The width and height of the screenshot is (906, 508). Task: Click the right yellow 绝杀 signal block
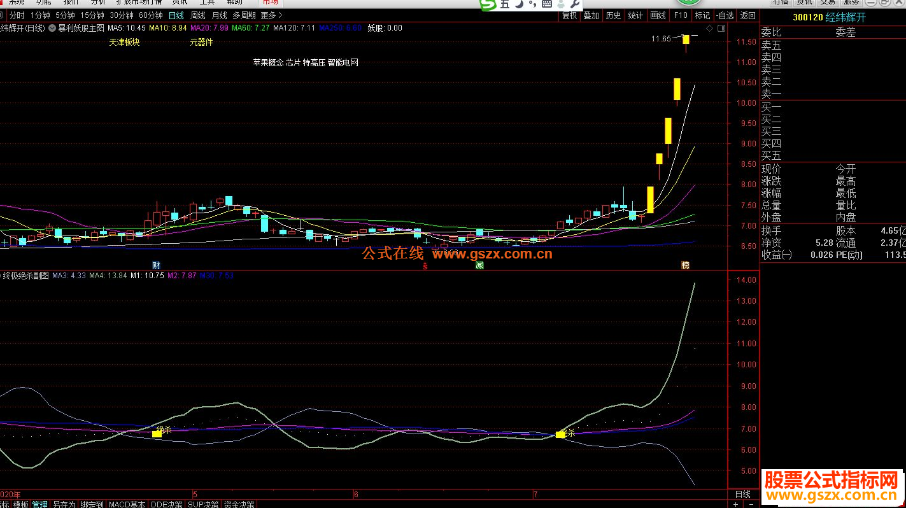click(560, 434)
